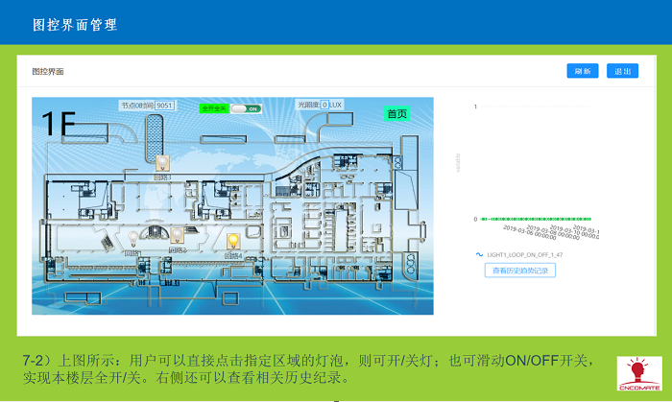Go to 首页 home page
This screenshot has width=672, height=402.
pos(396,113)
